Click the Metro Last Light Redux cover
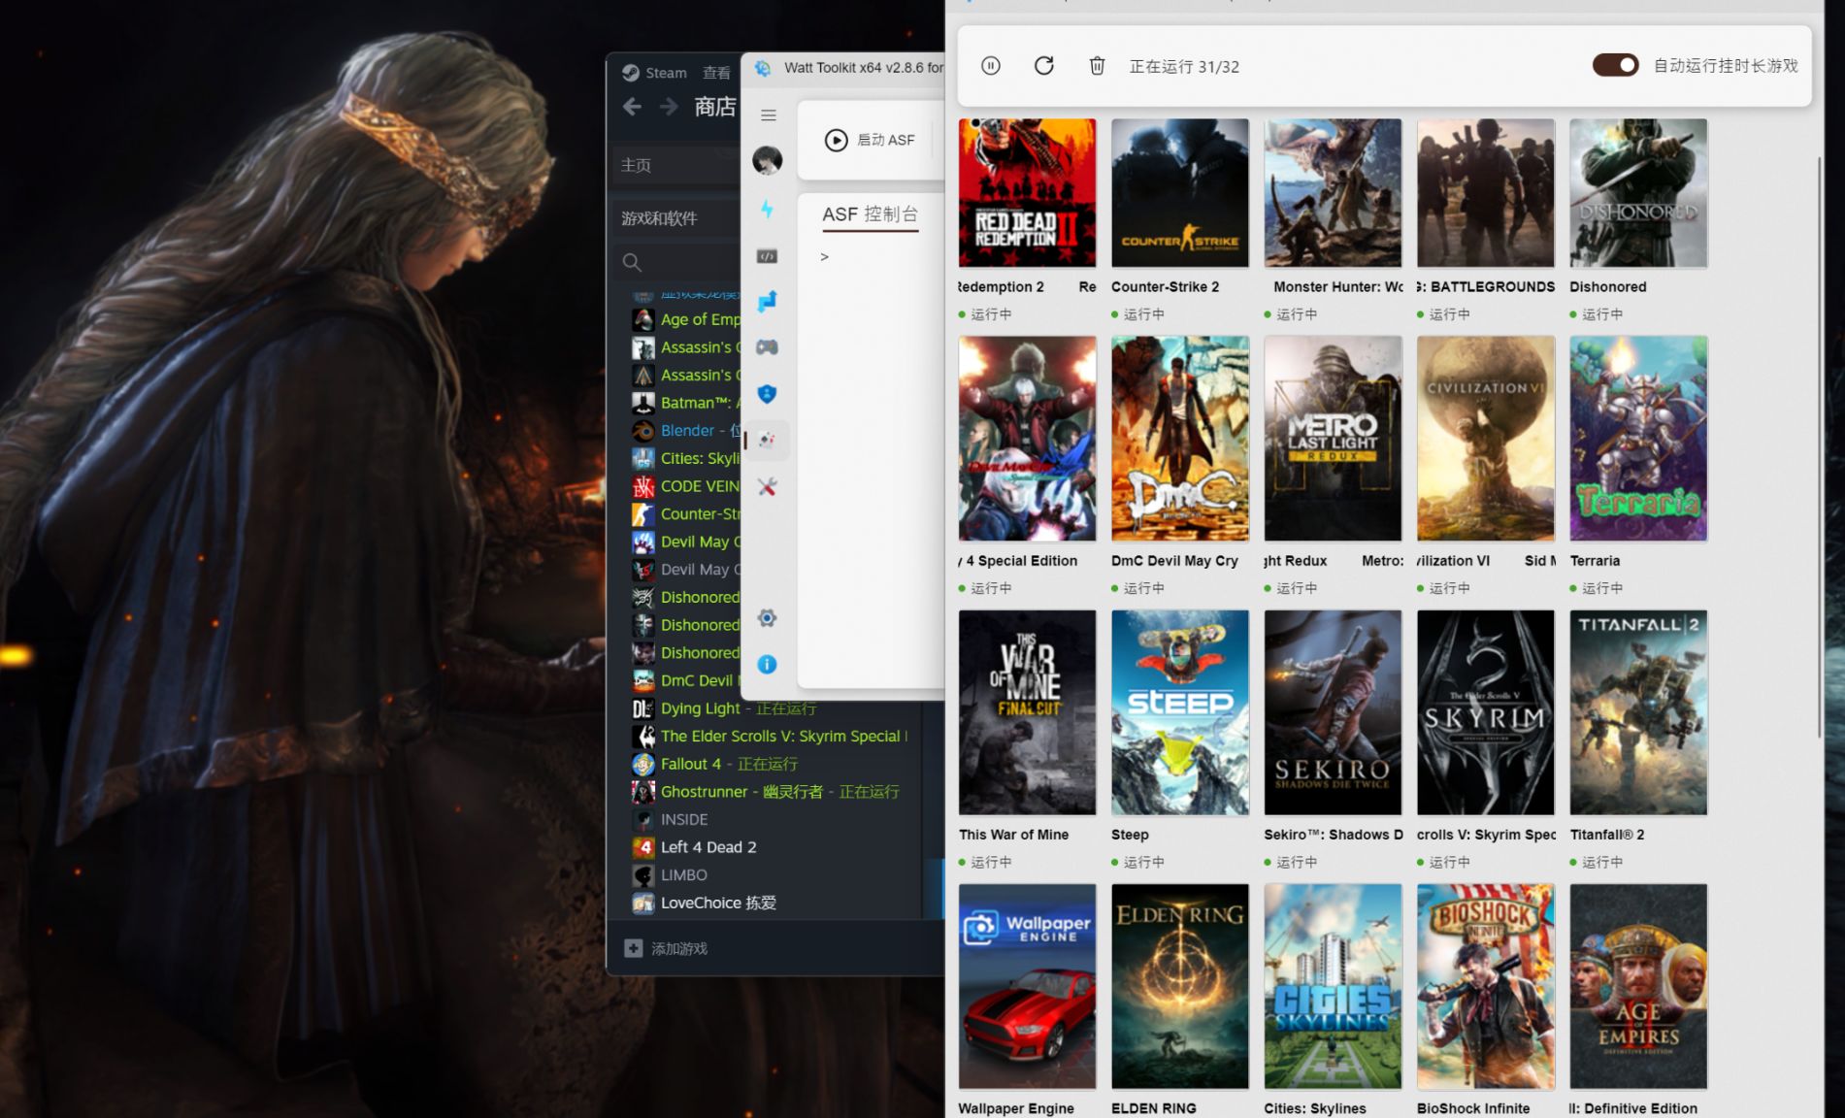The width and height of the screenshot is (1845, 1118). 1333,439
